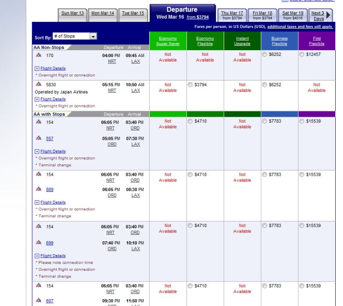Switch to the Sun Mar 13 tab

72,13
